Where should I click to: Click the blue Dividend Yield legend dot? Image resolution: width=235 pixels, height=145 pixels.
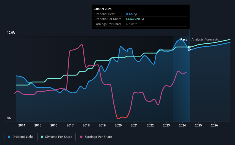pyautogui.click(x=9, y=137)
